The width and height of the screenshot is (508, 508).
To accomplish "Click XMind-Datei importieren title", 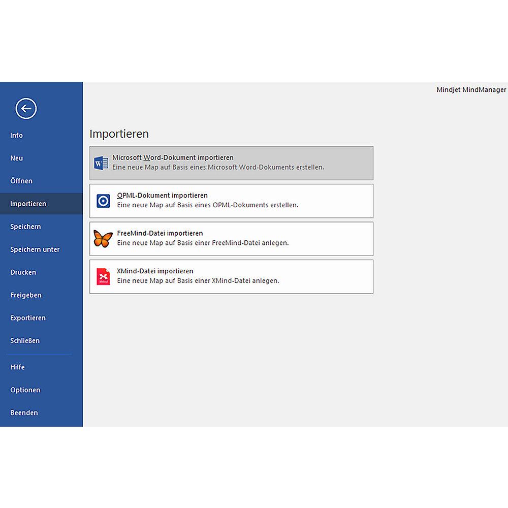I will (155, 271).
